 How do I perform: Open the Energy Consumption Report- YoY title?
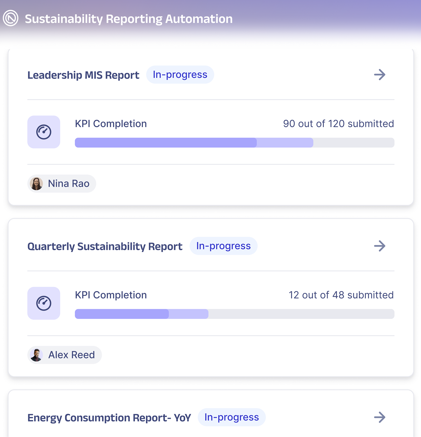coord(109,418)
